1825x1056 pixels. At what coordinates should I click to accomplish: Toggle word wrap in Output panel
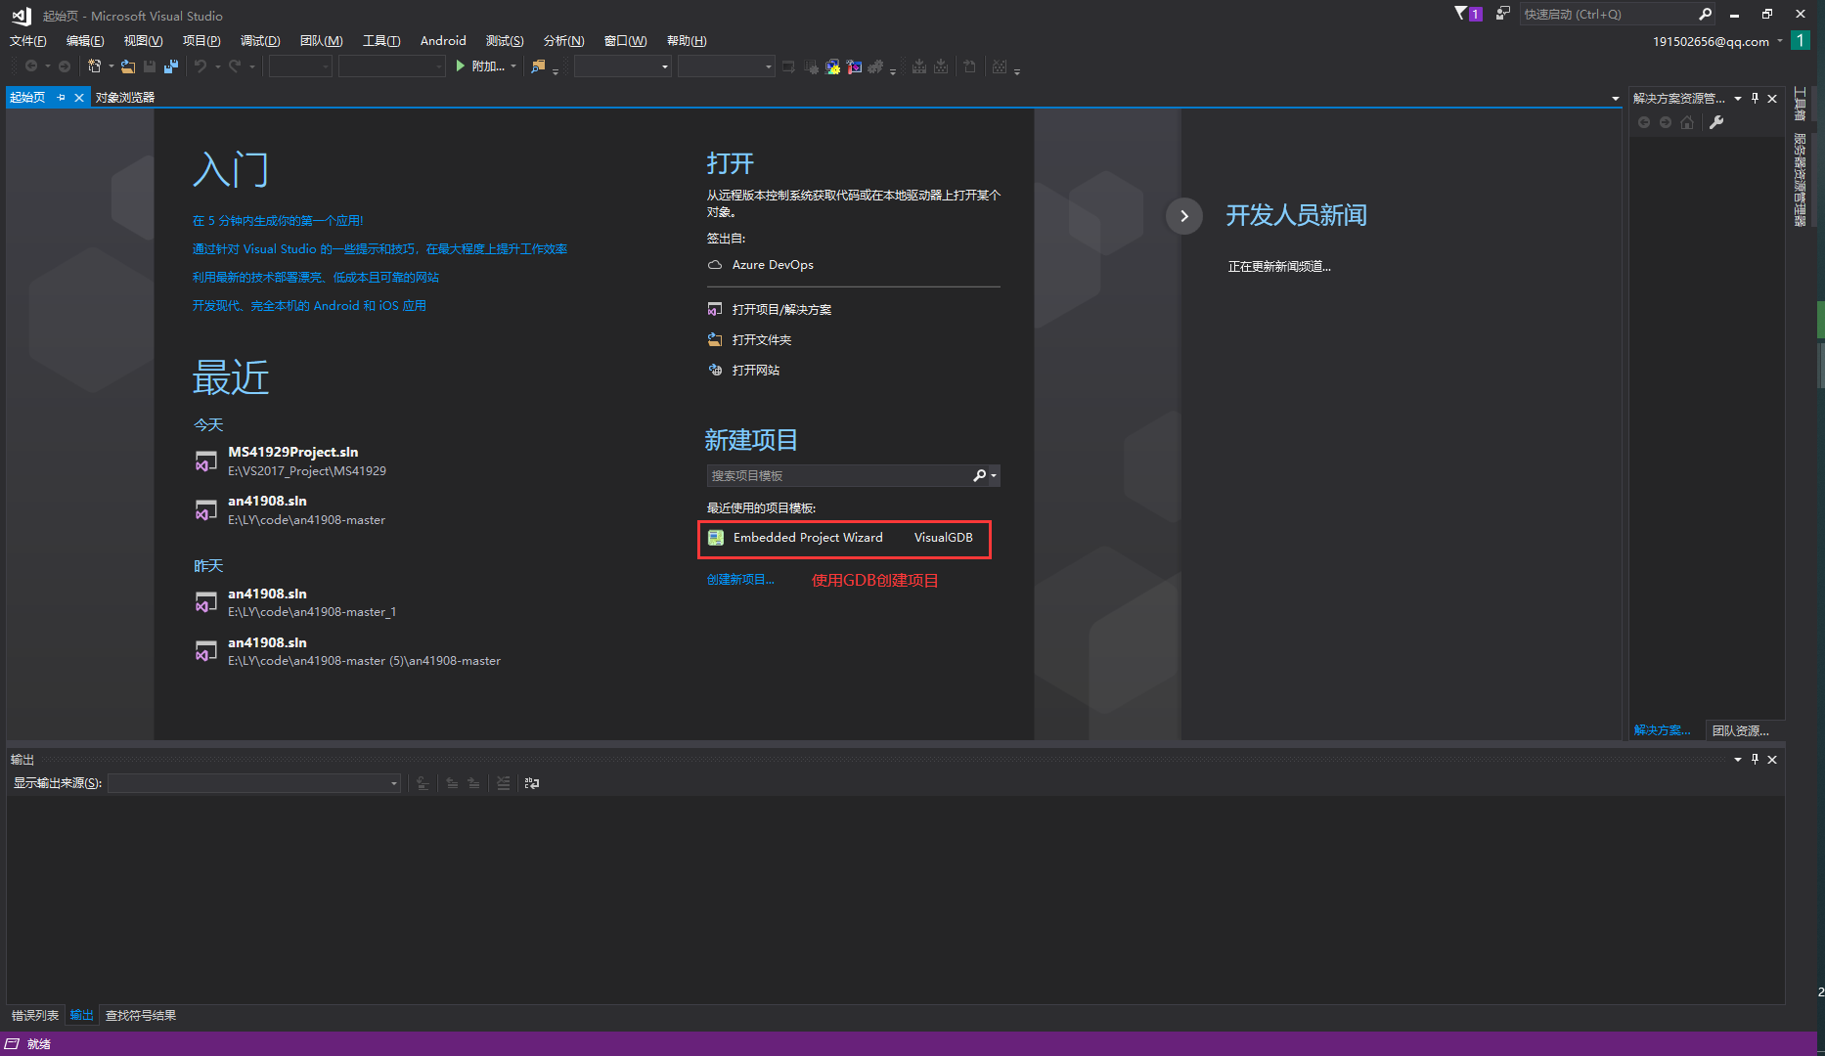click(x=532, y=783)
